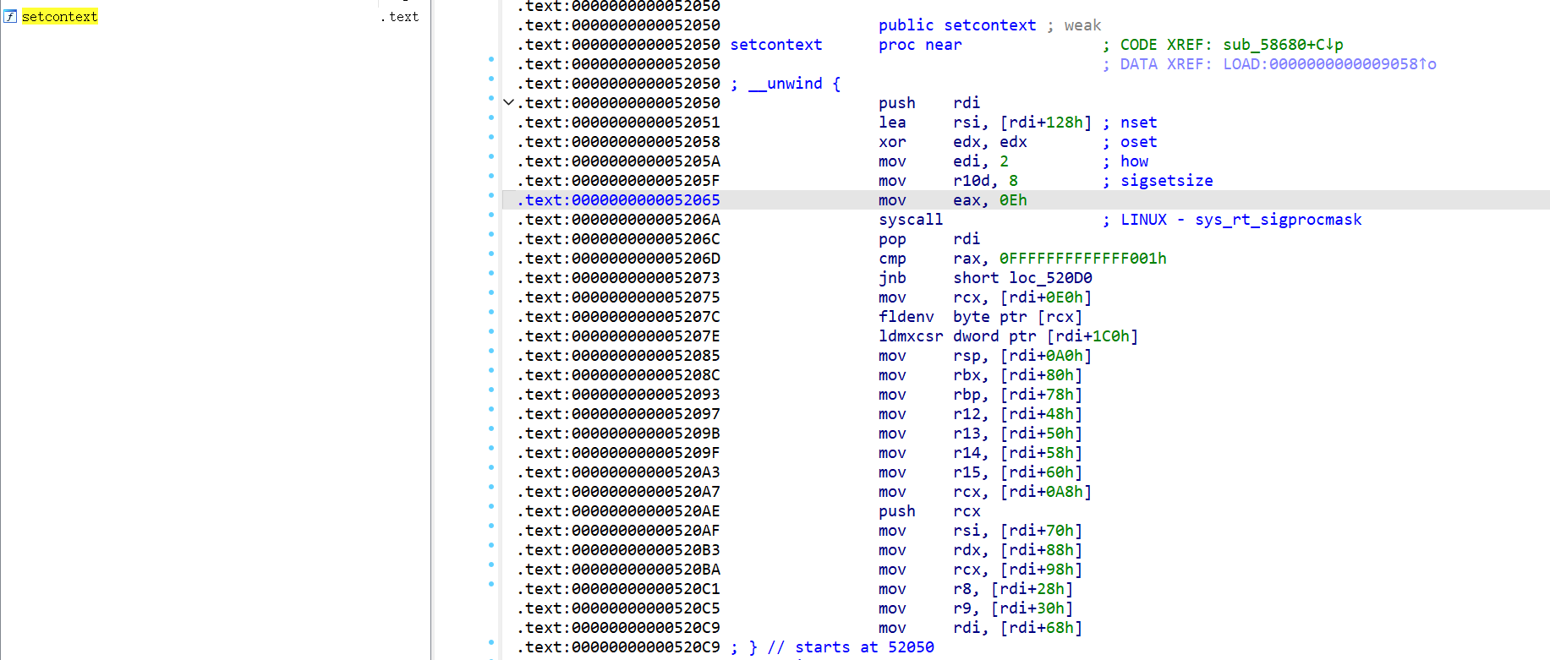Click operand [rdi+128h] in lea instruction
The width and height of the screenshot is (1550, 660).
coord(1046,123)
